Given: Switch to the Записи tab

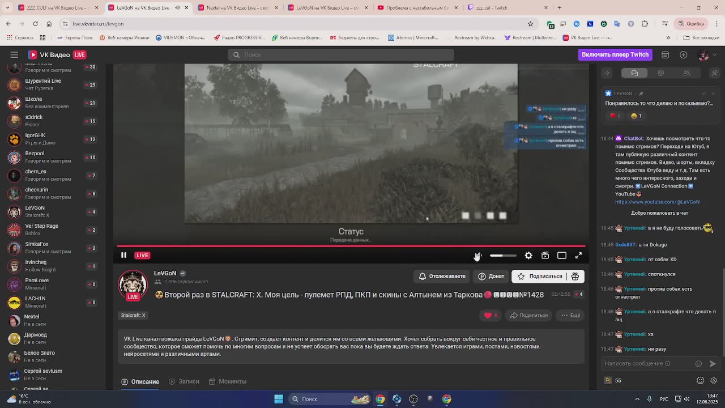Looking at the screenshot, I should (184, 381).
